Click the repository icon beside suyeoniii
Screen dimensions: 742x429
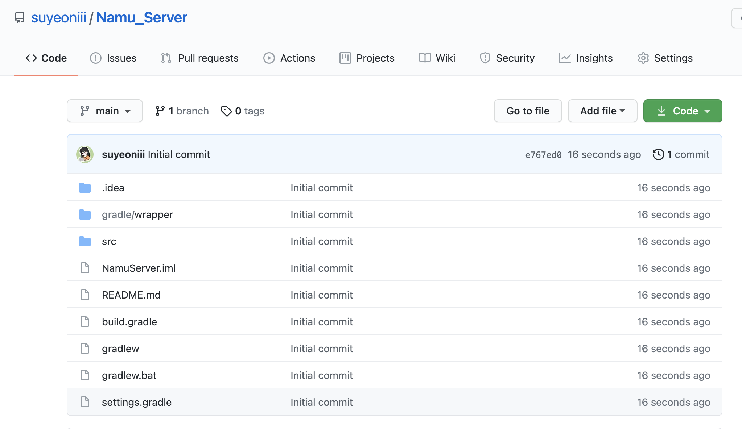point(20,17)
